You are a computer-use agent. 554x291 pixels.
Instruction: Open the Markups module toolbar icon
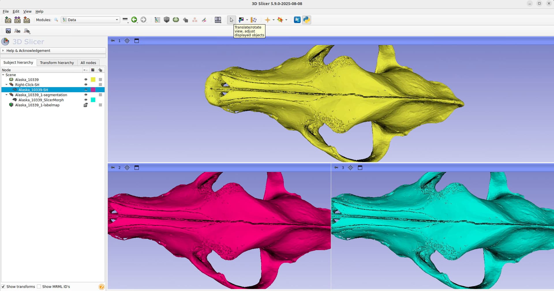[x=195, y=20]
